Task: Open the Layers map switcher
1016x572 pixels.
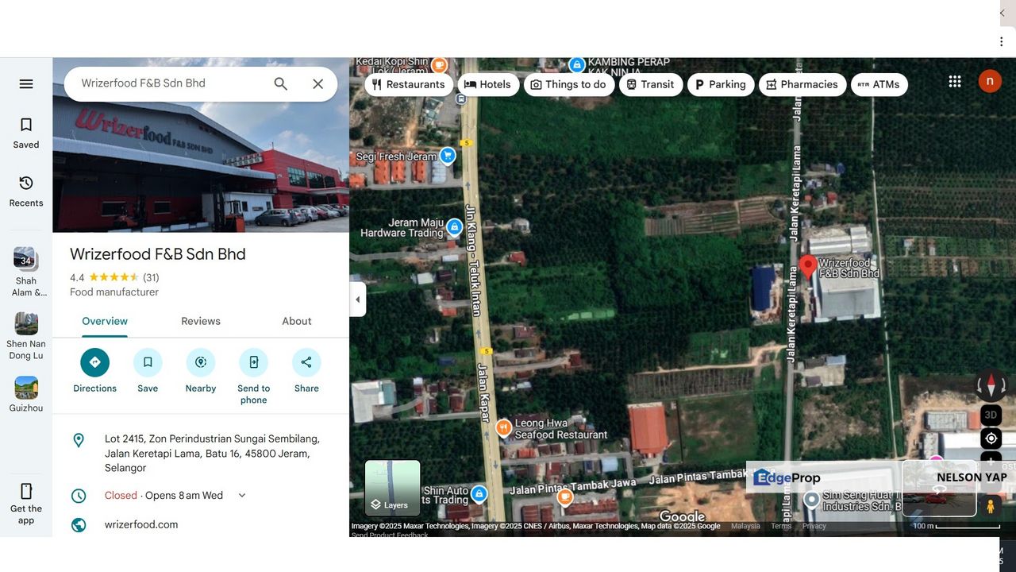Action: pyautogui.click(x=393, y=489)
